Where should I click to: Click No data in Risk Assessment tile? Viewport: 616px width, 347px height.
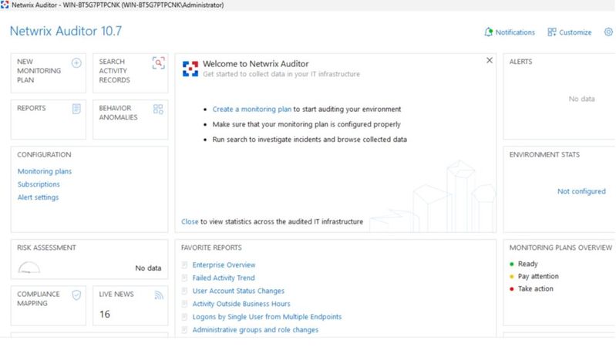[x=148, y=268]
